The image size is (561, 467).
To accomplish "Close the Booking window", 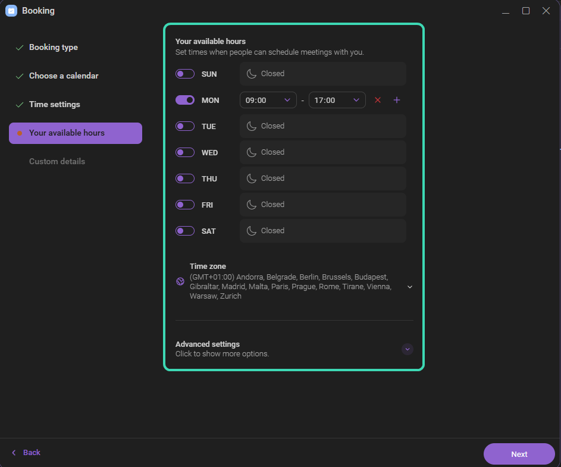I will (546, 11).
